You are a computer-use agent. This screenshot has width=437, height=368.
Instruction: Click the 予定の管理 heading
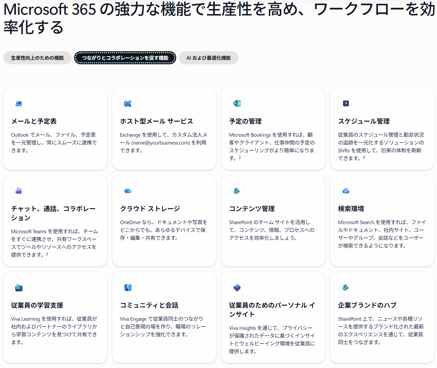[245, 121]
